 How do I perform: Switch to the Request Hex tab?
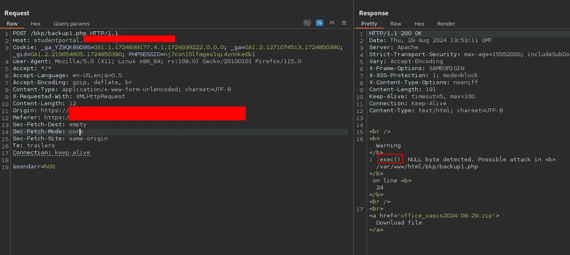click(x=36, y=24)
